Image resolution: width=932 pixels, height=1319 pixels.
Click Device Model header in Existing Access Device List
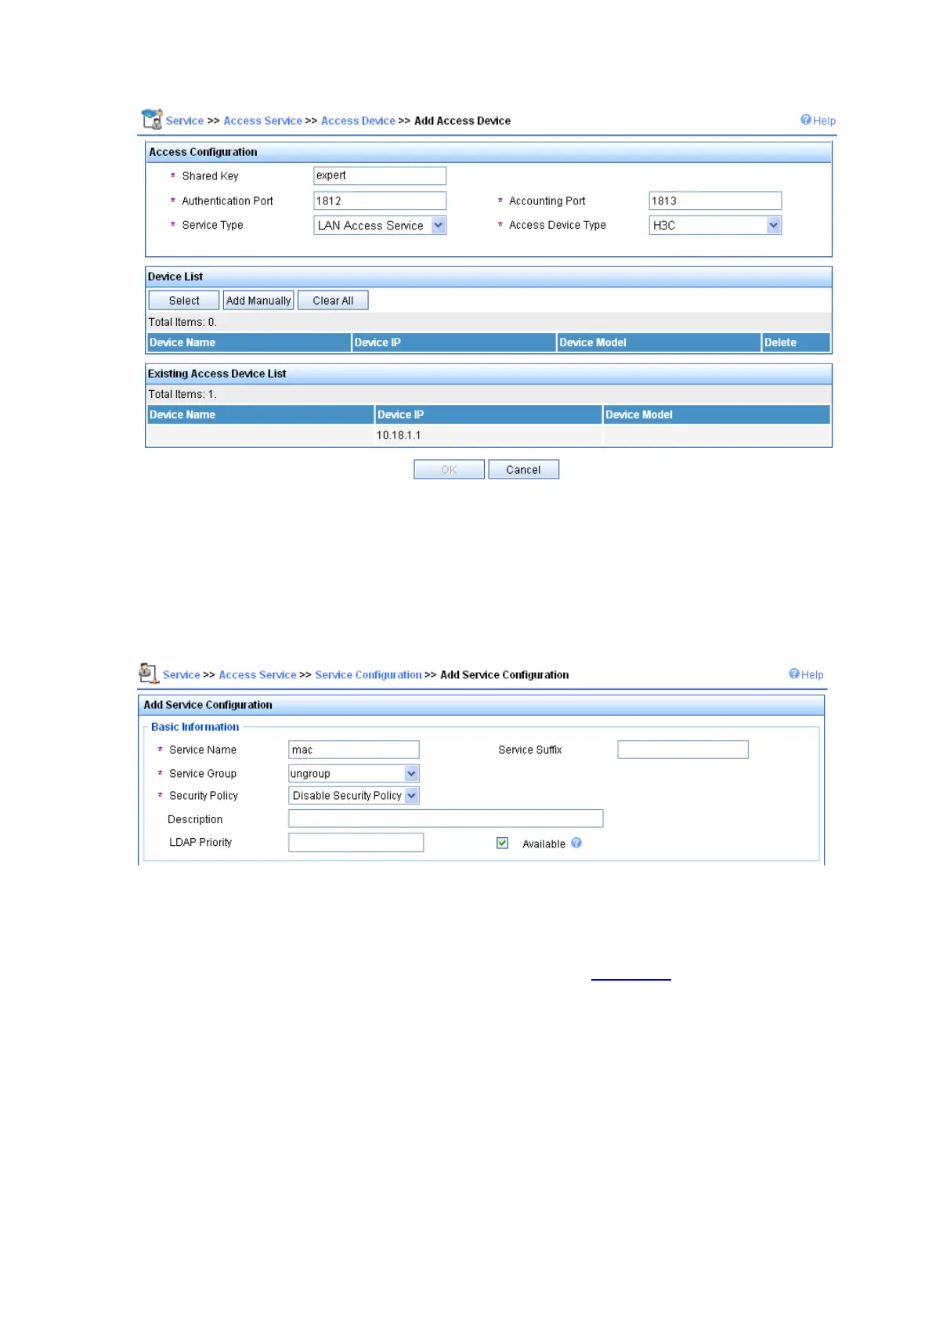point(717,414)
